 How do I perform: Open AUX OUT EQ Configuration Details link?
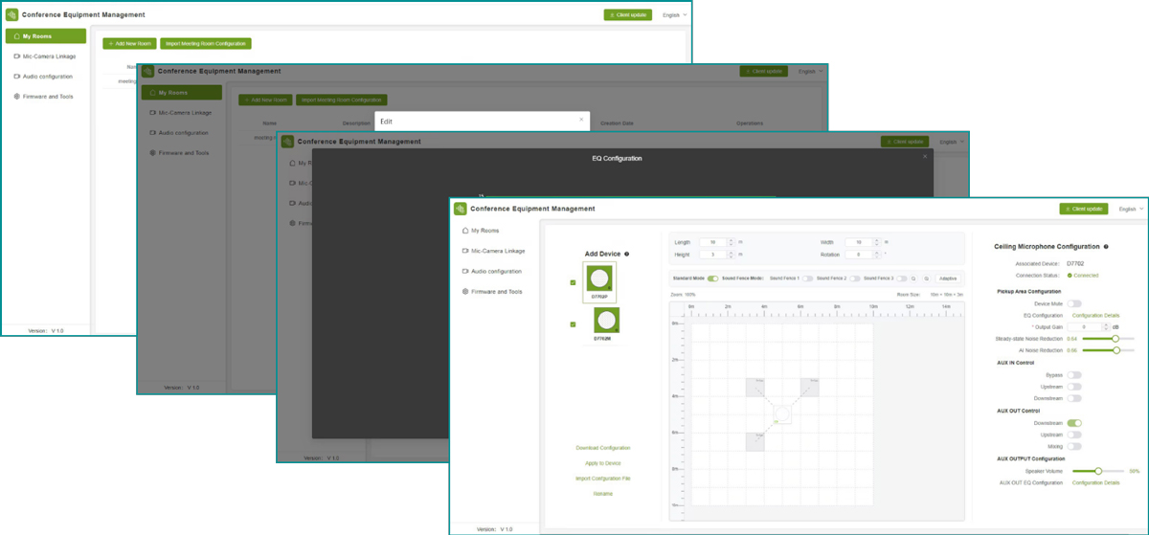click(1095, 482)
